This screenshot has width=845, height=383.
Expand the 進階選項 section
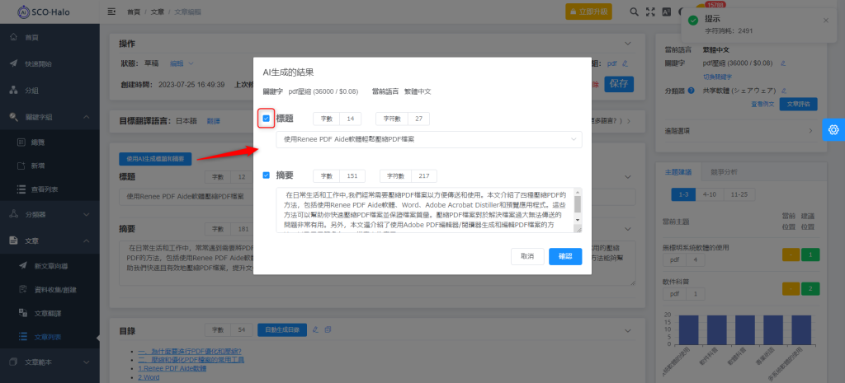click(740, 131)
